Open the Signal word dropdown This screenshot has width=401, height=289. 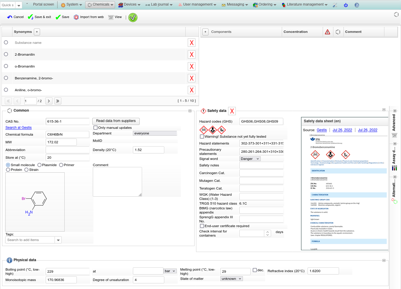[250, 159]
